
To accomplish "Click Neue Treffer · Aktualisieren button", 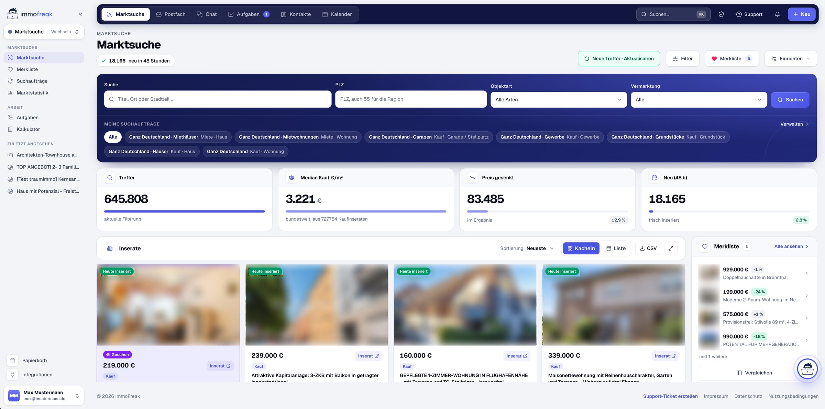I will point(619,59).
